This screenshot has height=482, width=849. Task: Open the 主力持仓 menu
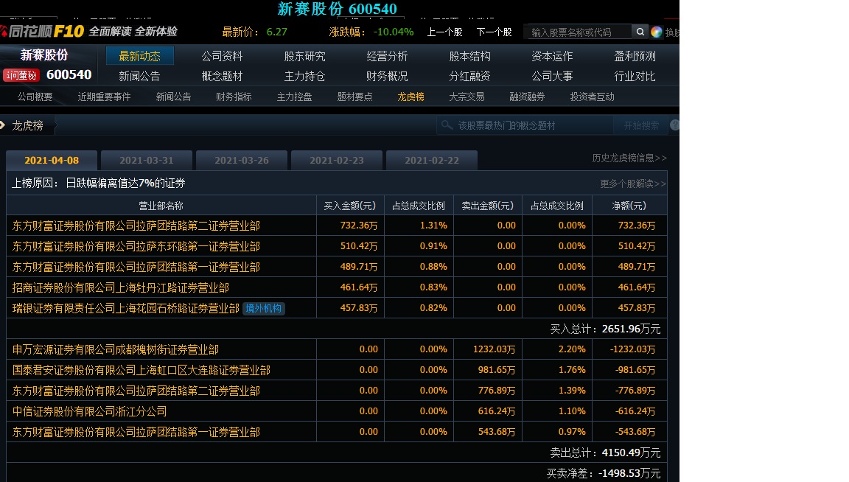[304, 76]
